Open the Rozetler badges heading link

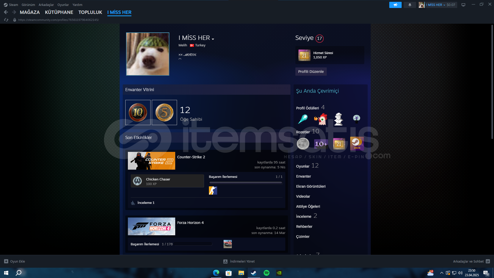coord(303,132)
